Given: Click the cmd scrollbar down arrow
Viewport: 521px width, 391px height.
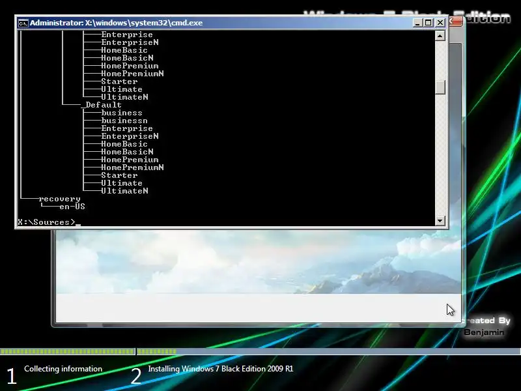Looking at the screenshot, I should [440, 220].
